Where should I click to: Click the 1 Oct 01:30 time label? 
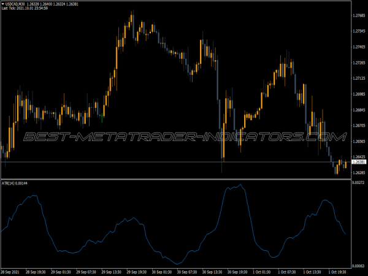(x=261, y=272)
